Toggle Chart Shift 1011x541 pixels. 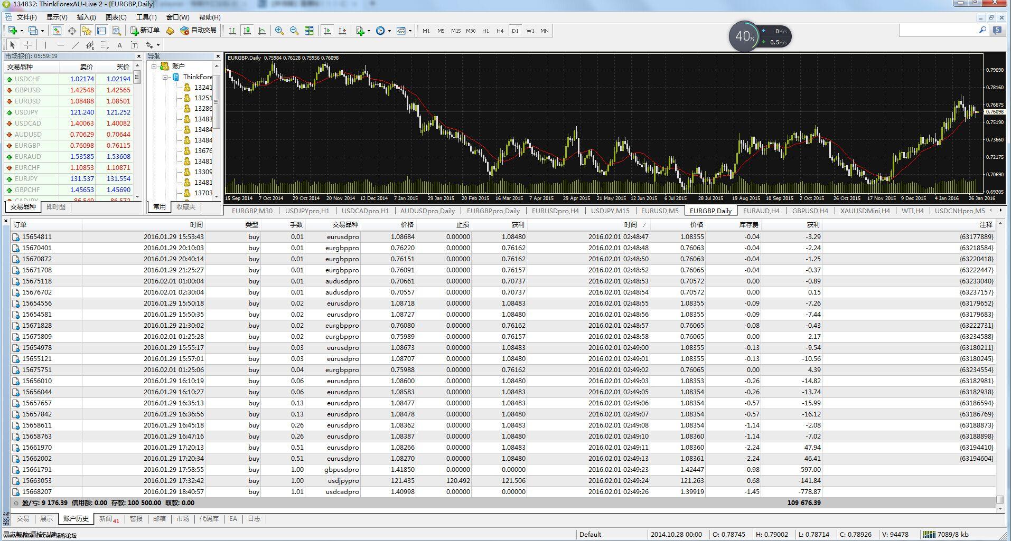pyautogui.click(x=342, y=31)
